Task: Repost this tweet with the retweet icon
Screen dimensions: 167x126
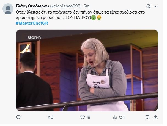Action: [x=51, y=117]
